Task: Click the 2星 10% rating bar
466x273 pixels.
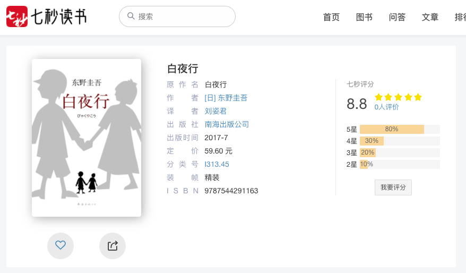Action: pyautogui.click(x=400, y=164)
